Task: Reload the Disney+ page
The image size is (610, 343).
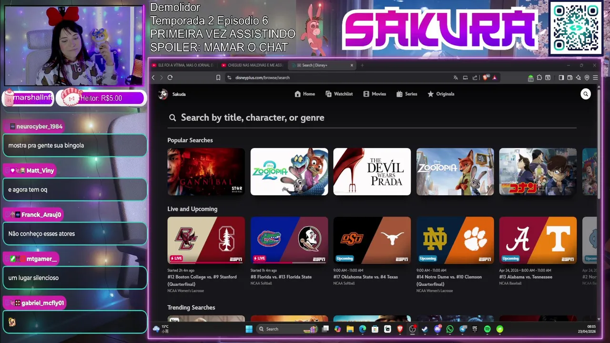Action: click(x=170, y=78)
